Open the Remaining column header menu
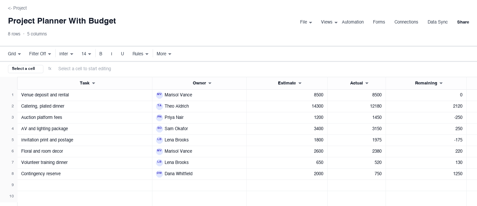The height and width of the screenshot is (206, 477). (441, 83)
